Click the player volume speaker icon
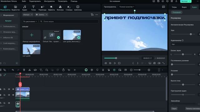The height and width of the screenshot is (112, 200). 159,63
